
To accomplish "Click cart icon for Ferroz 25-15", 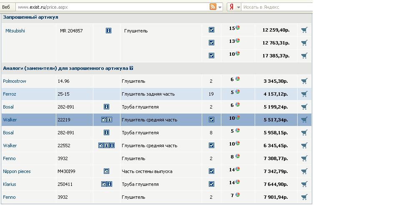I will coord(304,94).
